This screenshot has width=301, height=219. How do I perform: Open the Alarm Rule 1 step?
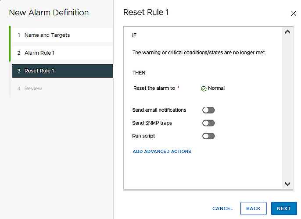(39, 53)
